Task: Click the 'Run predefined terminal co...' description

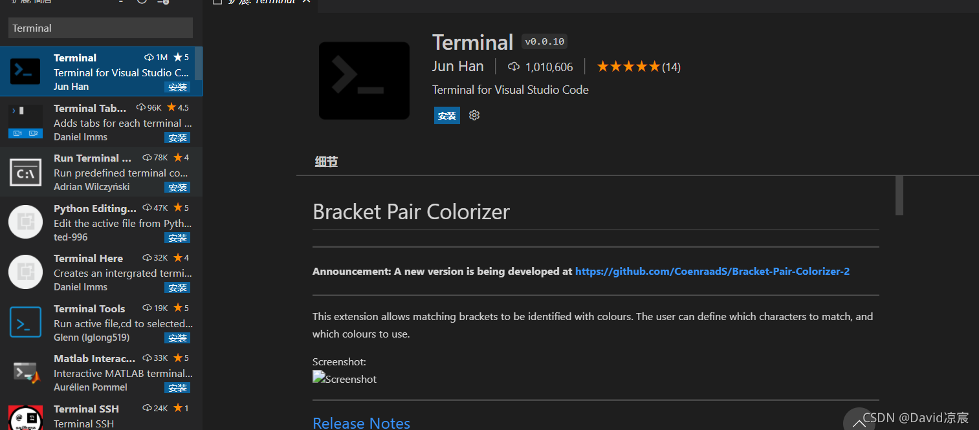Action: [121, 173]
